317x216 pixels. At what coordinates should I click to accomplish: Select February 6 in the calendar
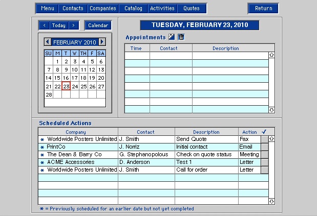click(101, 61)
